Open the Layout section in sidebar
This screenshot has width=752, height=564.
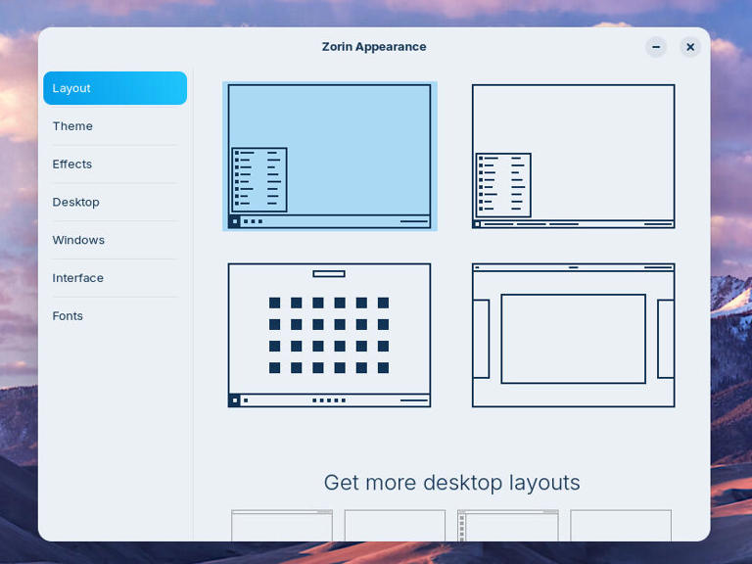click(116, 88)
